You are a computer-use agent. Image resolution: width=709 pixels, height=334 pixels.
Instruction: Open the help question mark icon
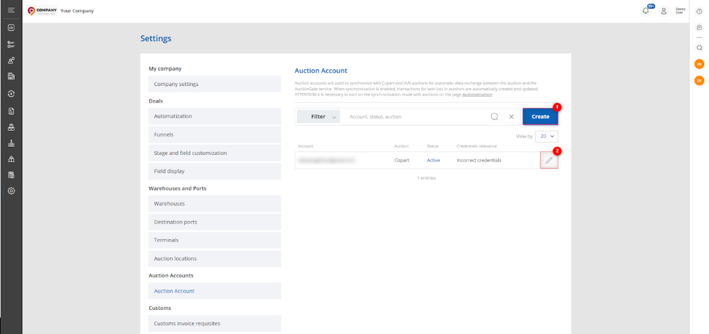coord(699,28)
